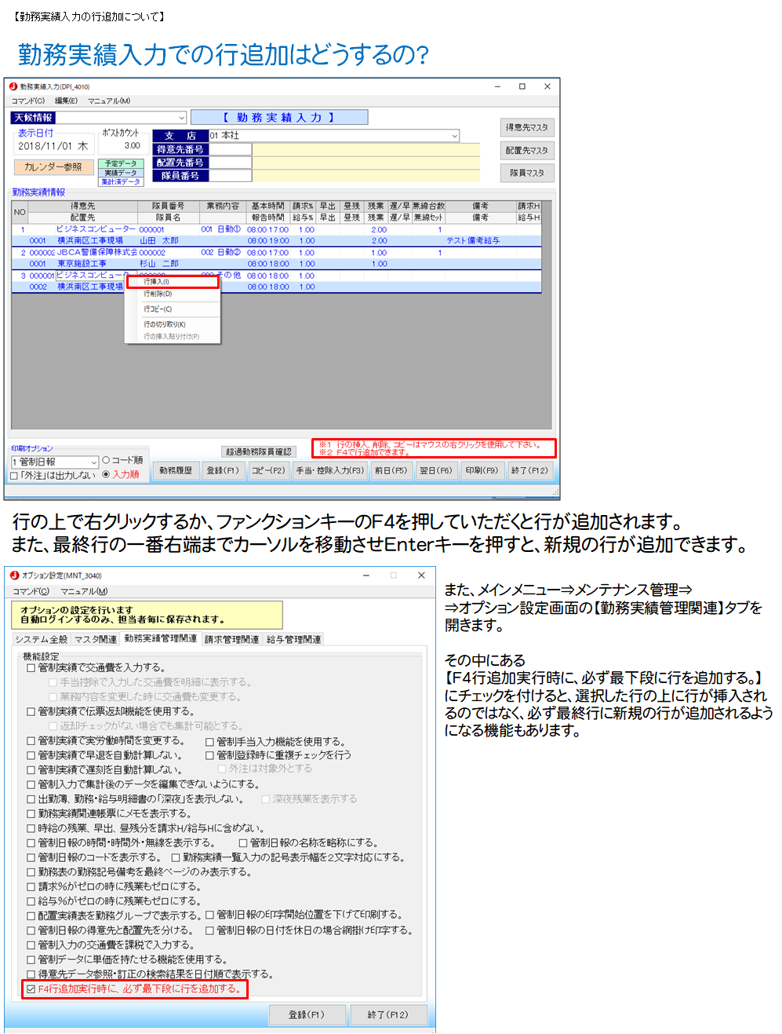Switch to the システム全般 tab

pos(42,640)
